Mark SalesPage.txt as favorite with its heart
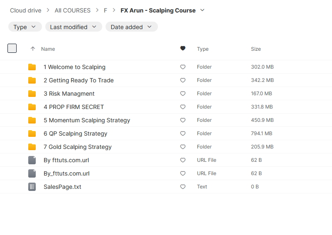Viewport: 332px width, 235px height. click(x=183, y=187)
